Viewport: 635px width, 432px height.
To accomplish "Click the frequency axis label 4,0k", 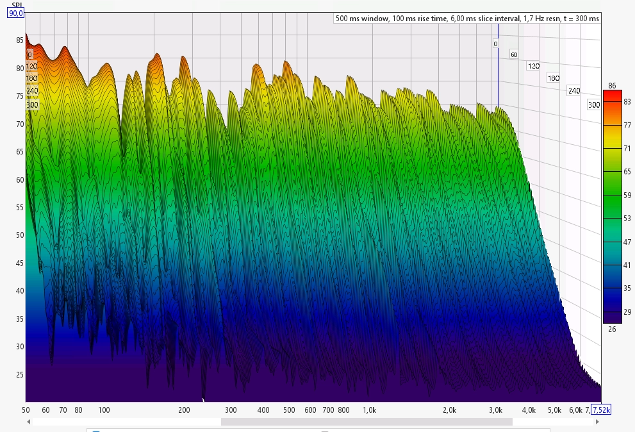I will [529, 410].
